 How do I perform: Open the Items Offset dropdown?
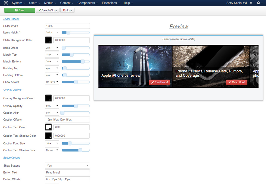pyautogui.click(x=52, y=48)
